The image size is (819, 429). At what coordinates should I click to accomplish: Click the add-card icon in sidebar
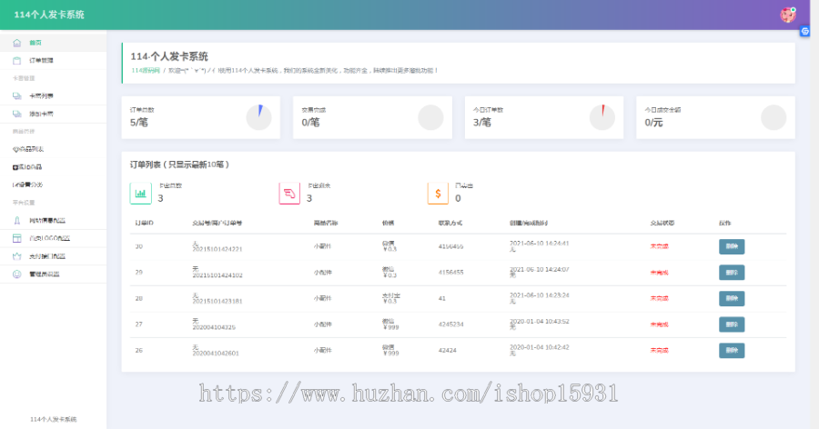point(16,114)
